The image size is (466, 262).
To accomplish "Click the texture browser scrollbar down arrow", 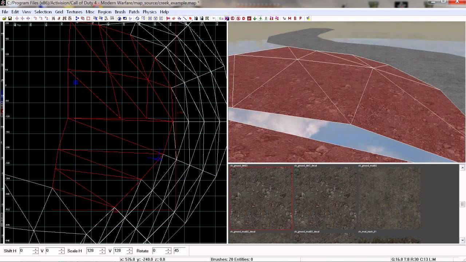I will click(x=463, y=240).
